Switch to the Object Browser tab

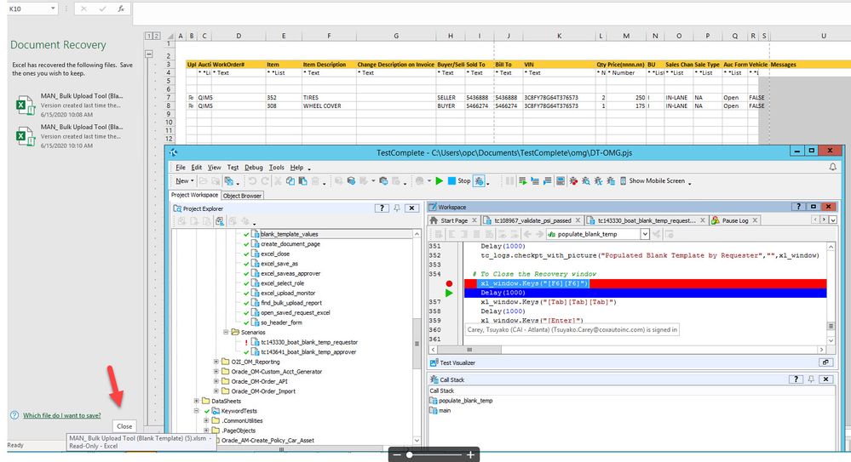click(x=242, y=195)
